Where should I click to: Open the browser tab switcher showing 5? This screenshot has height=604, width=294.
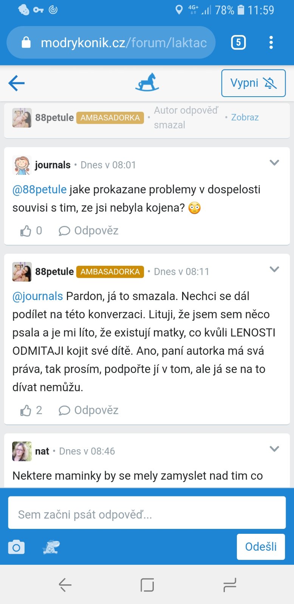238,43
